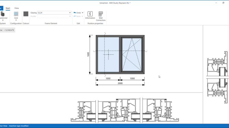
Task: Click the left horizontal section marker arrow
Action: tap(94, 51)
